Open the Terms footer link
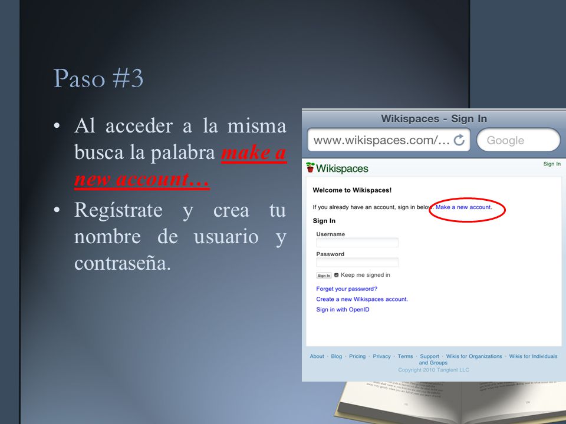This screenshot has height=424, width=566. [405, 356]
